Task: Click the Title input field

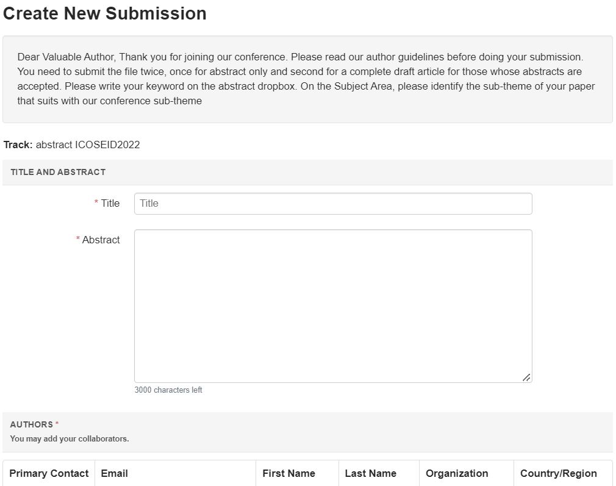Action: [332, 204]
